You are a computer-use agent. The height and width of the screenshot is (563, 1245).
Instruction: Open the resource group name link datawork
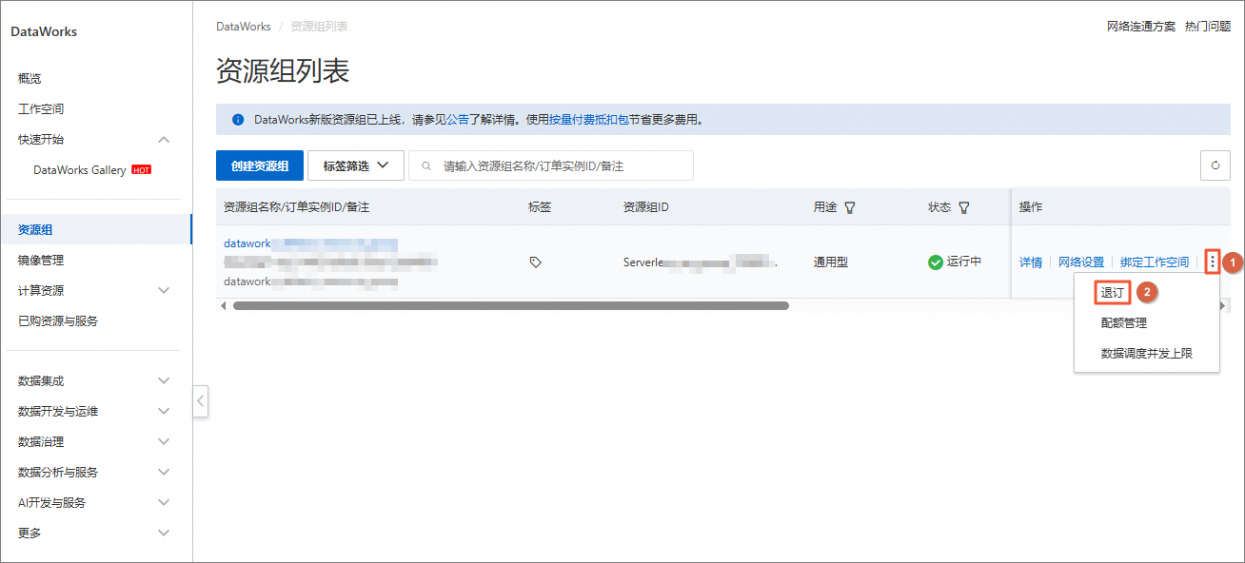310,243
